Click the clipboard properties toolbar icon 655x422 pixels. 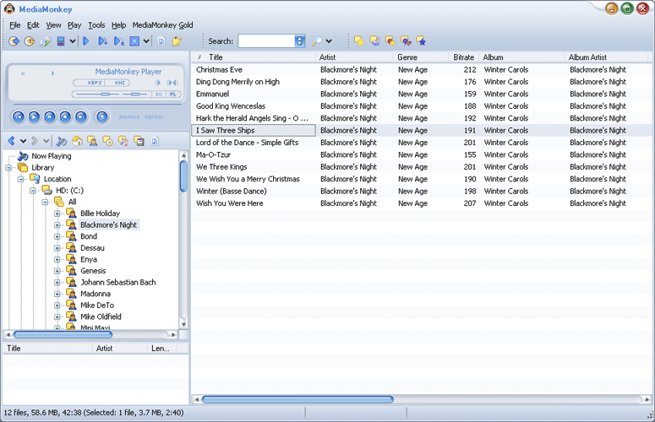[177, 41]
